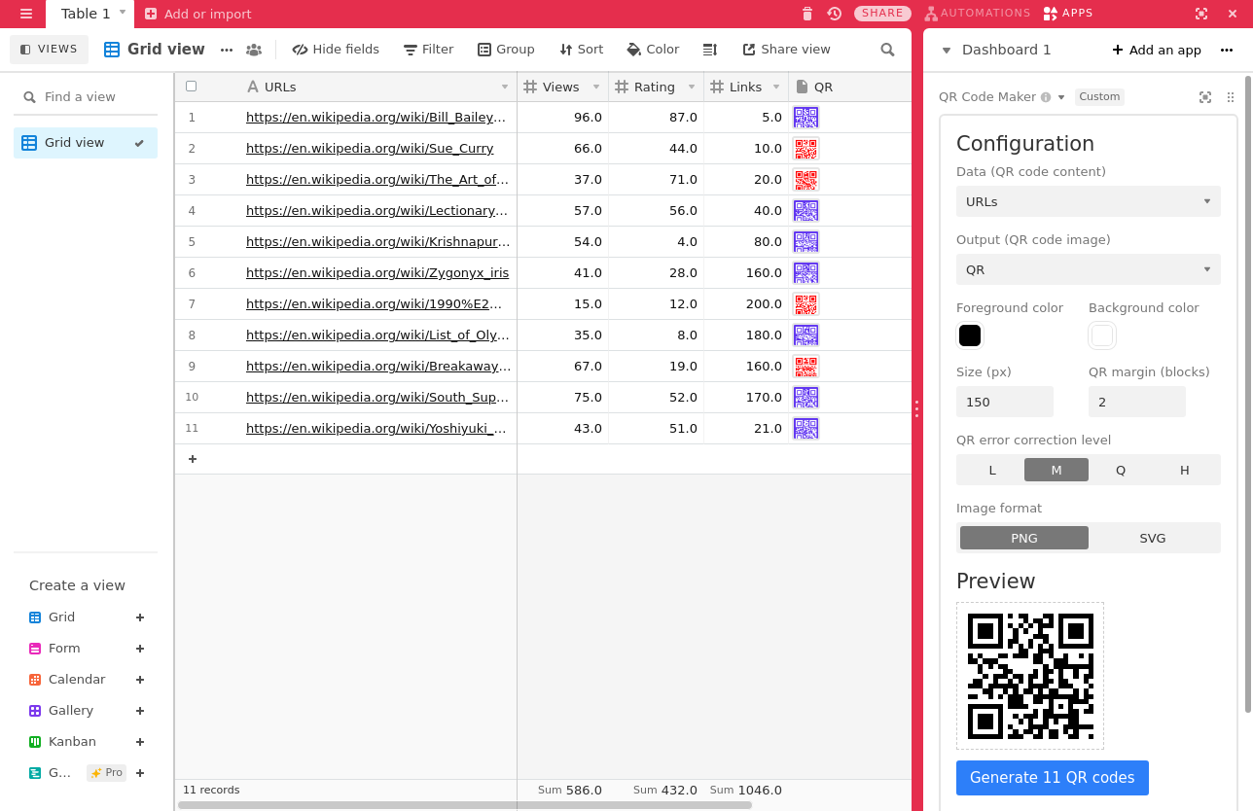Choose SVG image format
Image resolution: width=1253 pixels, height=811 pixels.
[1153, 538]
